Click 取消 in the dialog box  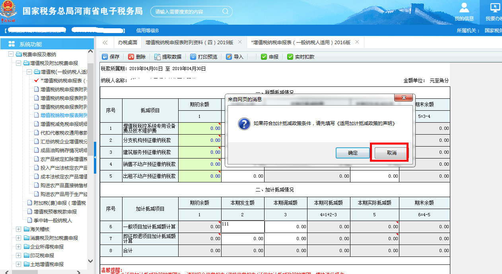(x=390, y=153)
